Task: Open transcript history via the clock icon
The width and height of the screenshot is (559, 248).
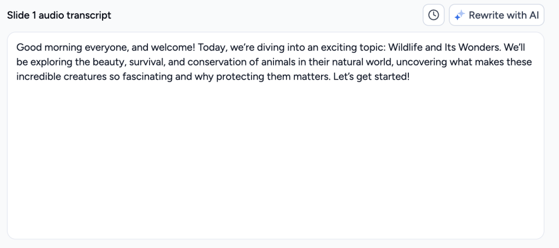Action: click(x=433, y=15)
